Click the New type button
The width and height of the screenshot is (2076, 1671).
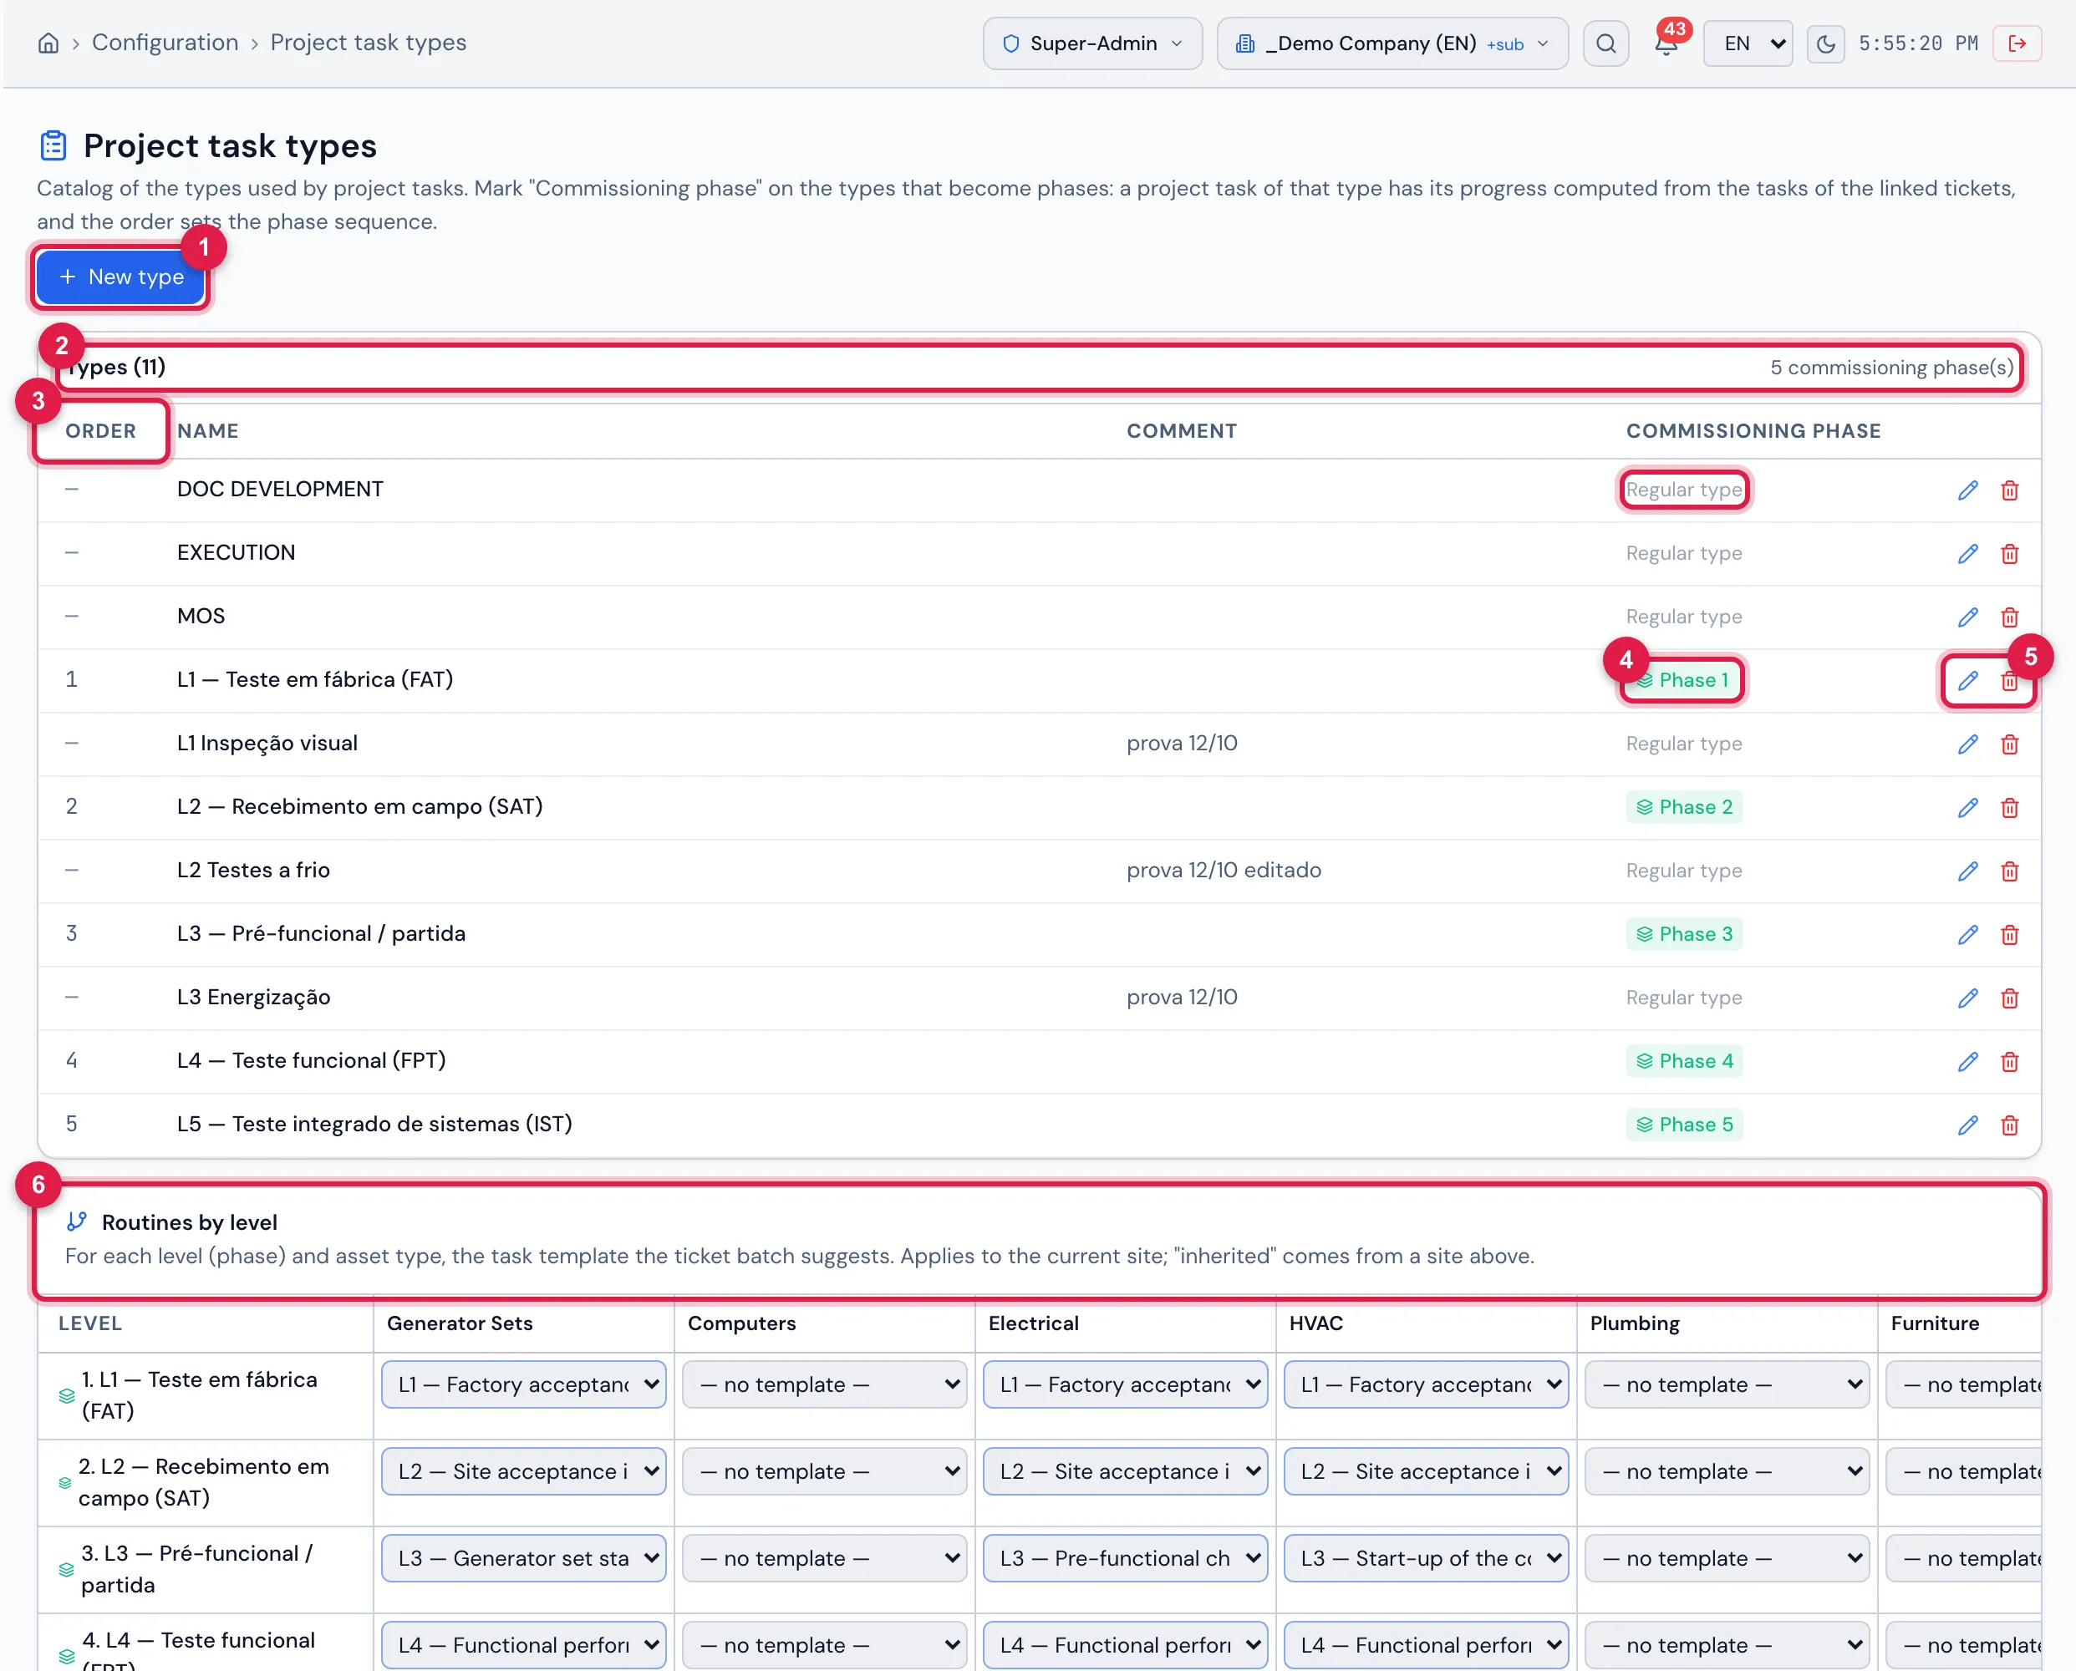(x=120, y=277)
